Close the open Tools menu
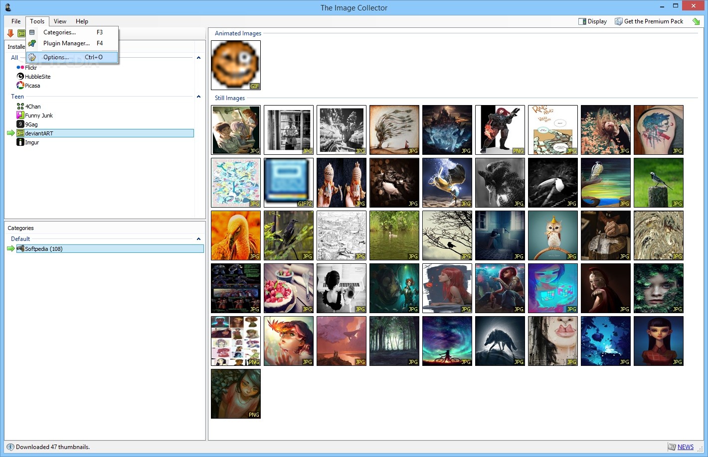Viewport: 708px width, 457px height. (x=37, y=21)
